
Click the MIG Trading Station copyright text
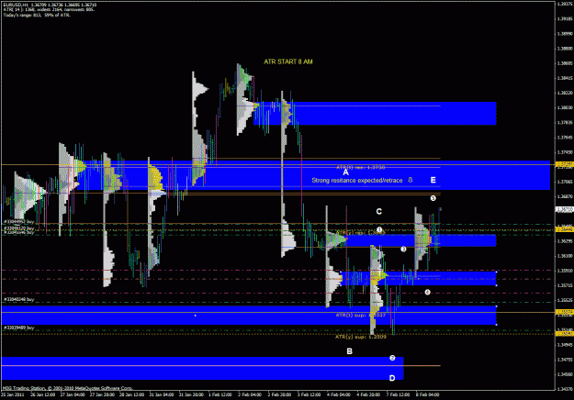[67, 388]
